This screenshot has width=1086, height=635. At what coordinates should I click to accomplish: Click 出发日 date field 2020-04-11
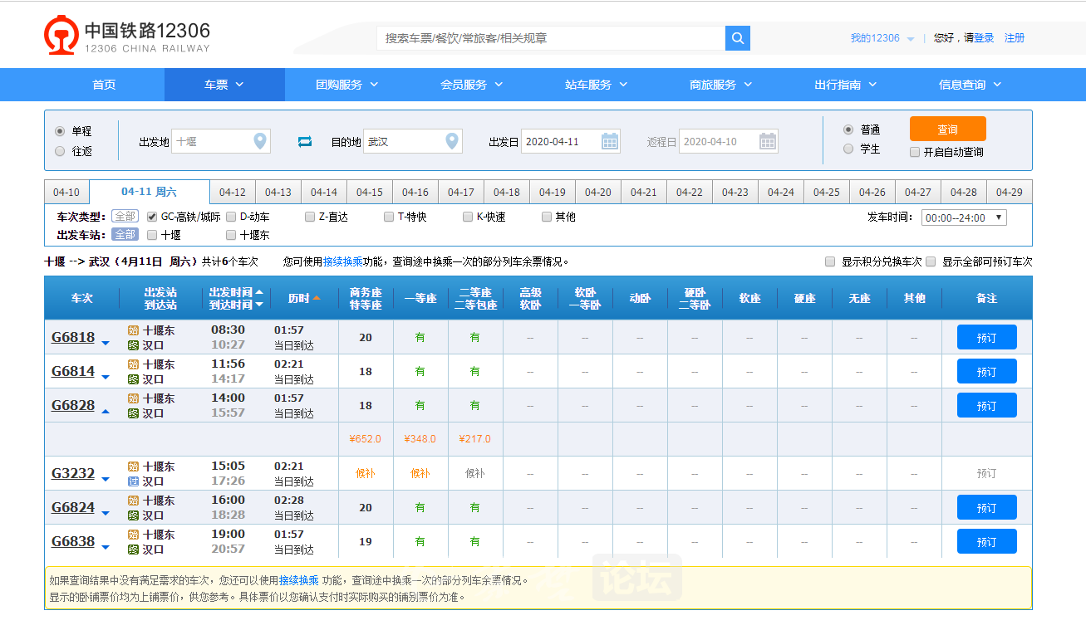(571, 141)
